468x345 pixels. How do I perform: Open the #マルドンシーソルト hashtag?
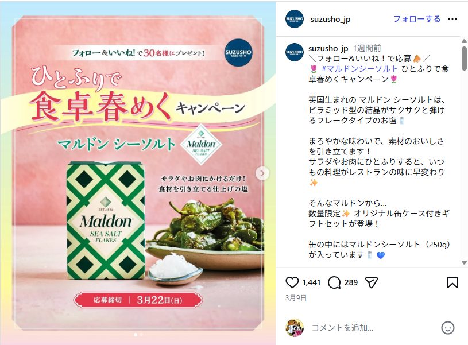click(359, 69)
